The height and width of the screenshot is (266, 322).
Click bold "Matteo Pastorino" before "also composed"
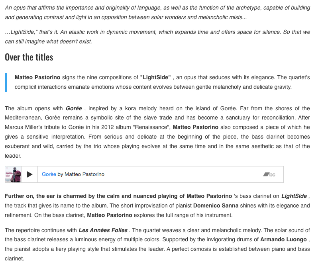pyautogui.click(x=196, y=127)
